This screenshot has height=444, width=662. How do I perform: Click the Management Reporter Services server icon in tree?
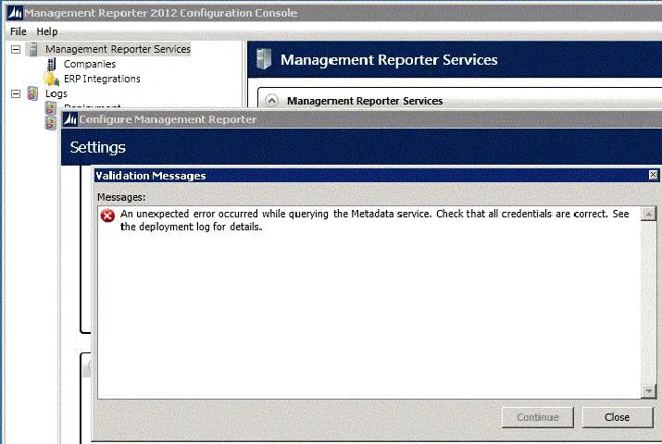coord(33,49)
